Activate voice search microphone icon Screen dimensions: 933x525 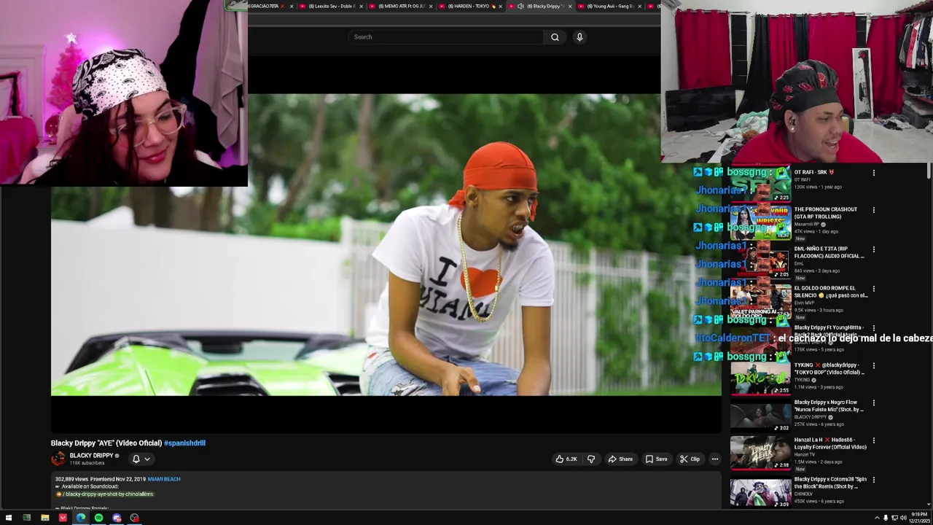pyautogui.click(x=579, y=37)
